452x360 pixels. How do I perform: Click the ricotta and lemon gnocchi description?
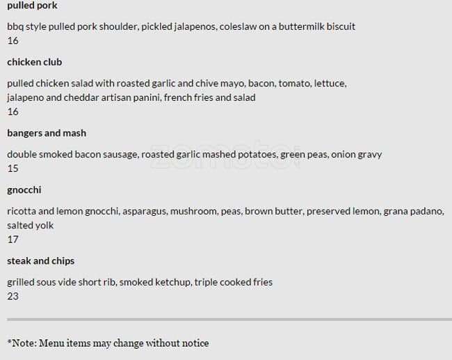225,211
